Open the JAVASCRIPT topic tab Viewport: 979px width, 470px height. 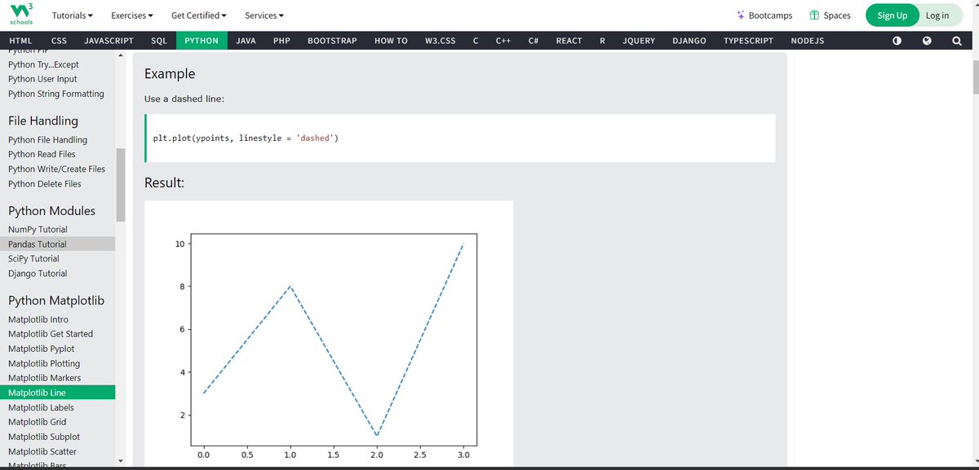pyautogui.click(x=109, y=41)
